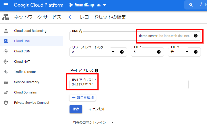Click the Google Cloud Platform logo text
Screen dimensions: 207x132
pyautogui.click(x=38, y=5)
